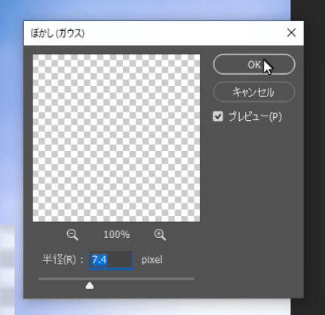This screenshot has height=315, width=325.
Task: Zoom out the blur preview
Action: (72, 235)
